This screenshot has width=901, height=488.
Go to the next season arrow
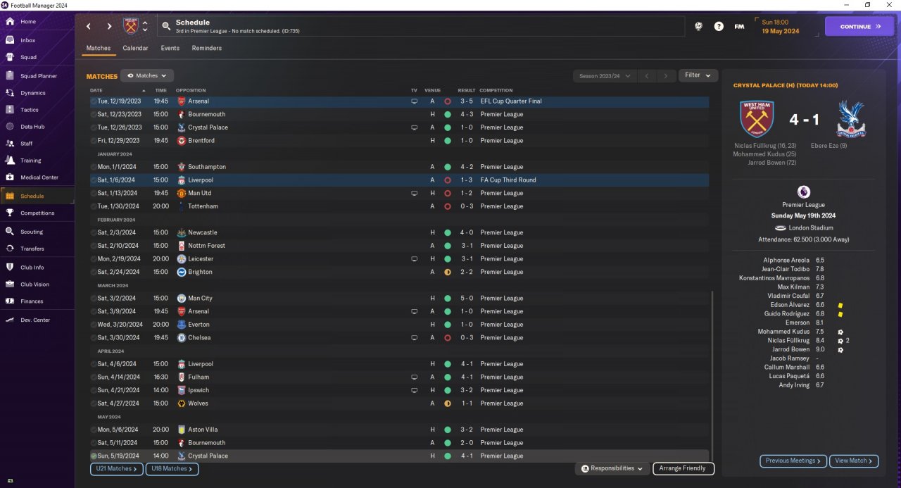(666, 75)
